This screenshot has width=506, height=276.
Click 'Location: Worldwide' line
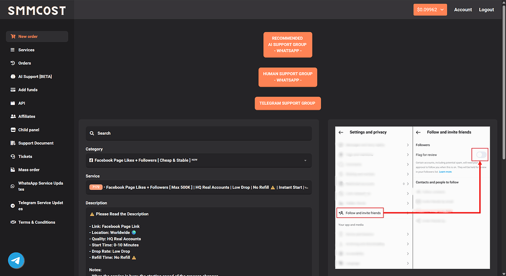pyautogui.click(x=112, y=233)
